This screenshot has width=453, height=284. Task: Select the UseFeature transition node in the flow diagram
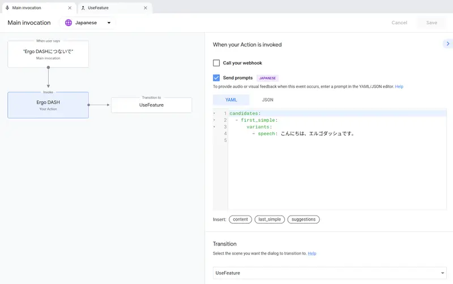(x=151, y=105)
